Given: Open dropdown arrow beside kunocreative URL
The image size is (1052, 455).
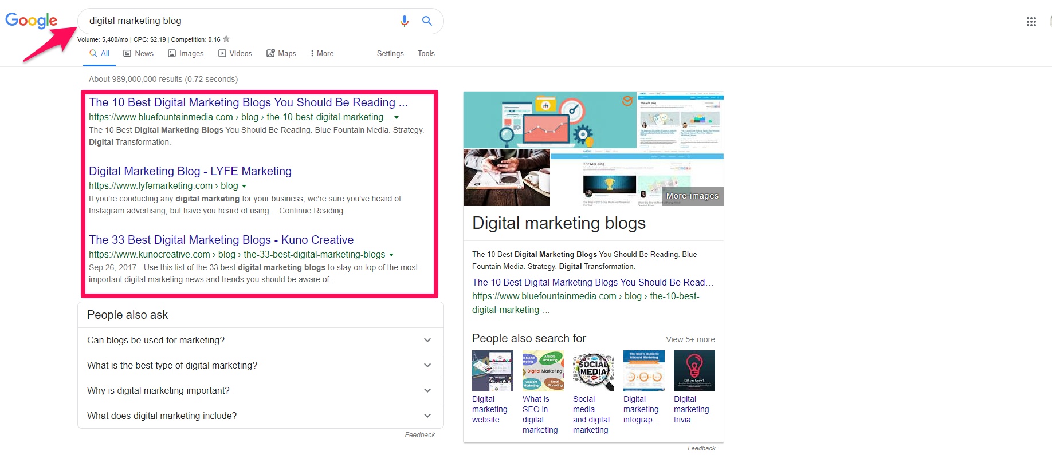Looking at the screenshot, I should tap(391, 255).
